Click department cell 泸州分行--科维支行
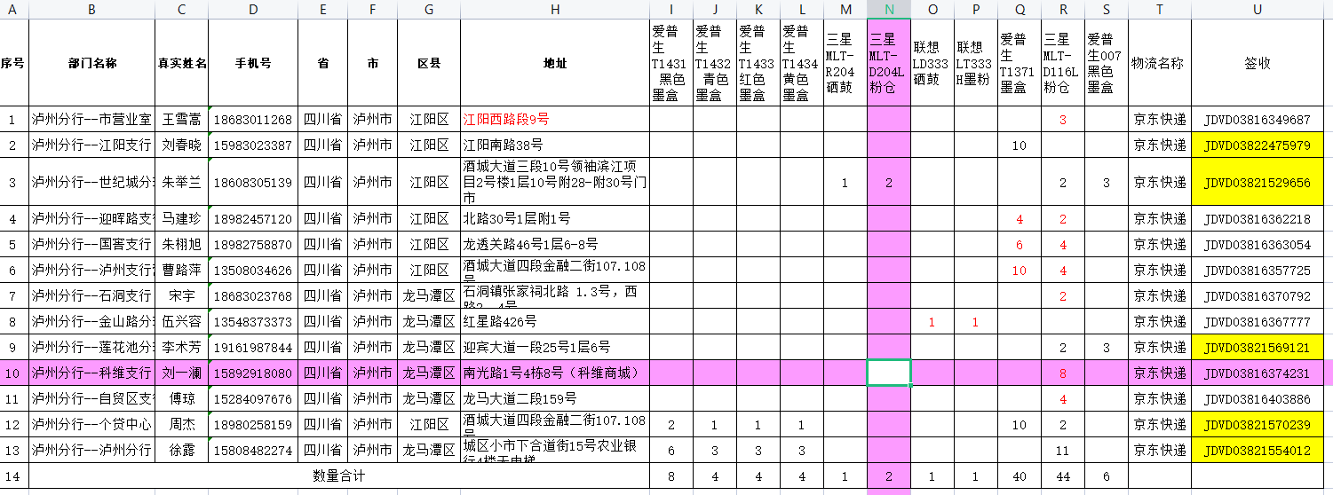 (x=91, y=373)
